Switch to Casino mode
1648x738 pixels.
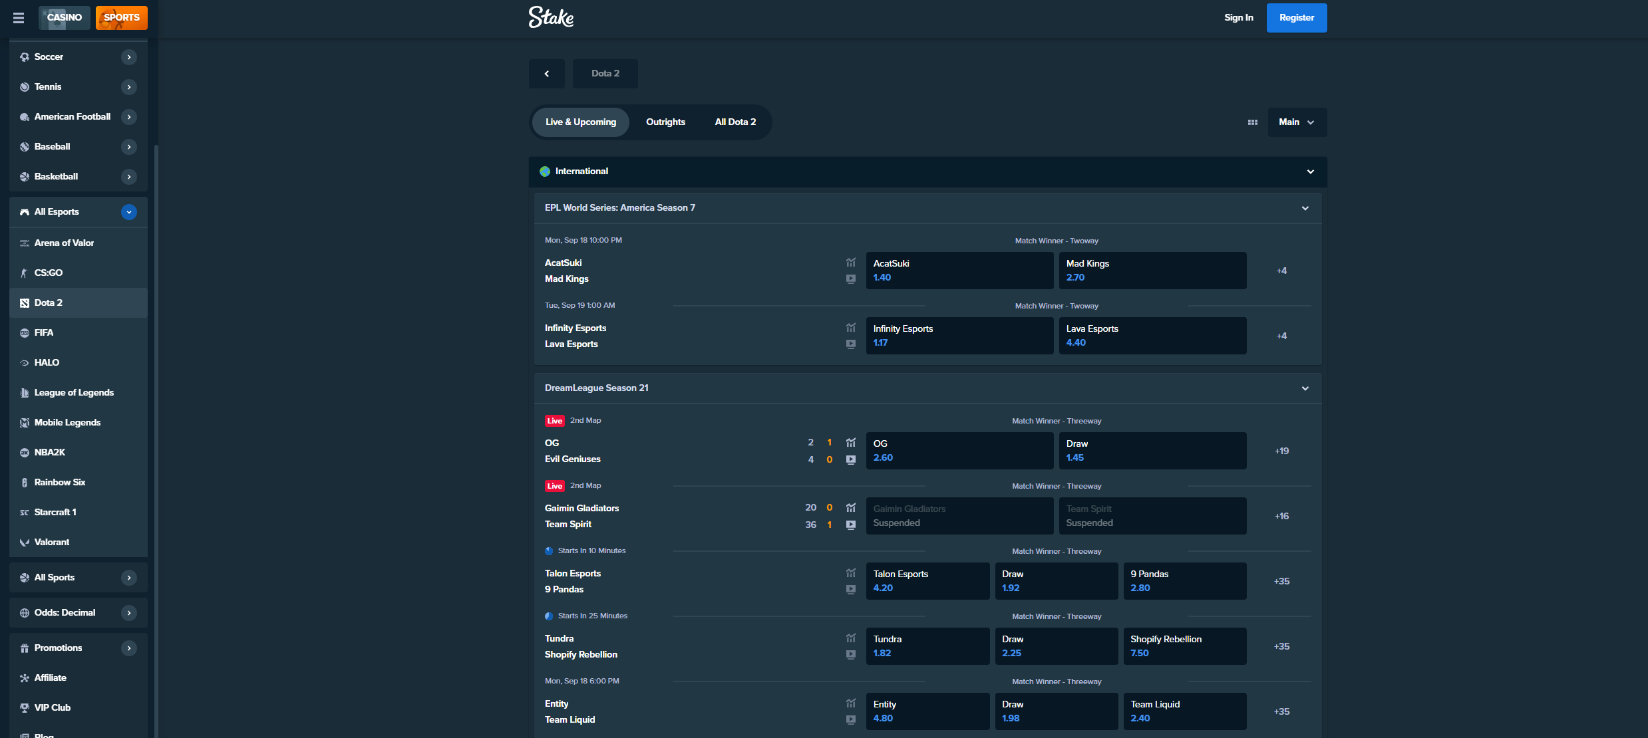click(65, 18)
